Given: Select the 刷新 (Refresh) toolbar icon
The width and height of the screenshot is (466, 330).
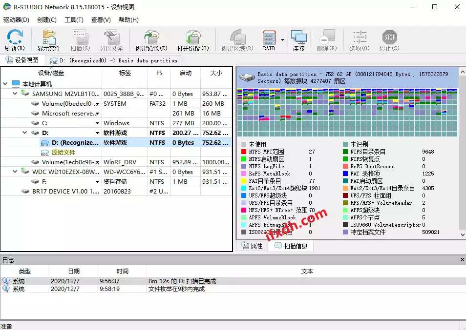Looking at the screenshot, I should point(14,39).
